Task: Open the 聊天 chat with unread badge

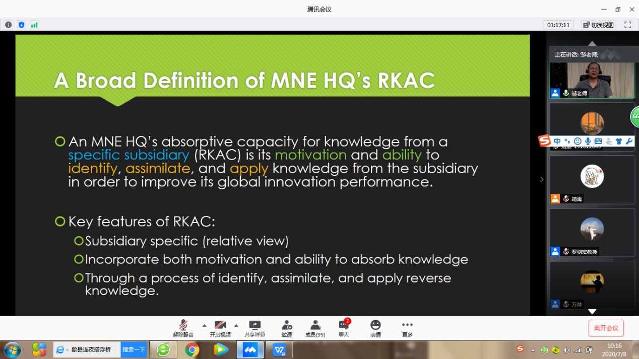Action: point(344,329)
